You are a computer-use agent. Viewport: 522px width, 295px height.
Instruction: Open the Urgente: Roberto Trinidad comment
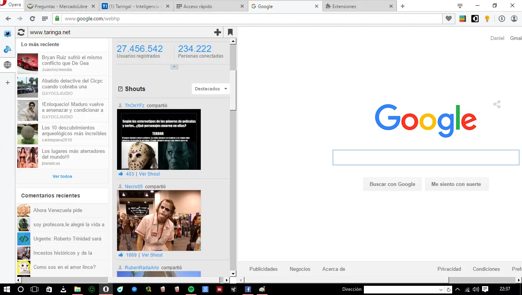pos(67,239)
